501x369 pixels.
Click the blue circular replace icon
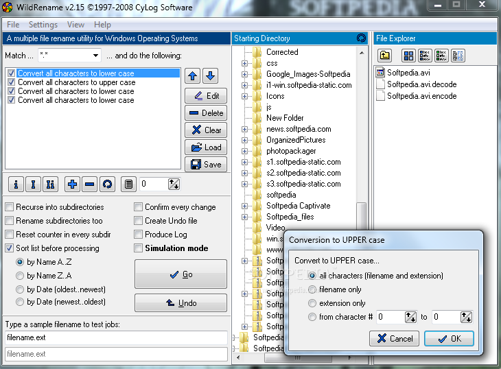coord(107,184)
